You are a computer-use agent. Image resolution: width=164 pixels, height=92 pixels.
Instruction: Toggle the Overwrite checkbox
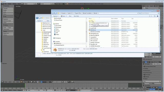pyautogui.click(x=143, y=84)
